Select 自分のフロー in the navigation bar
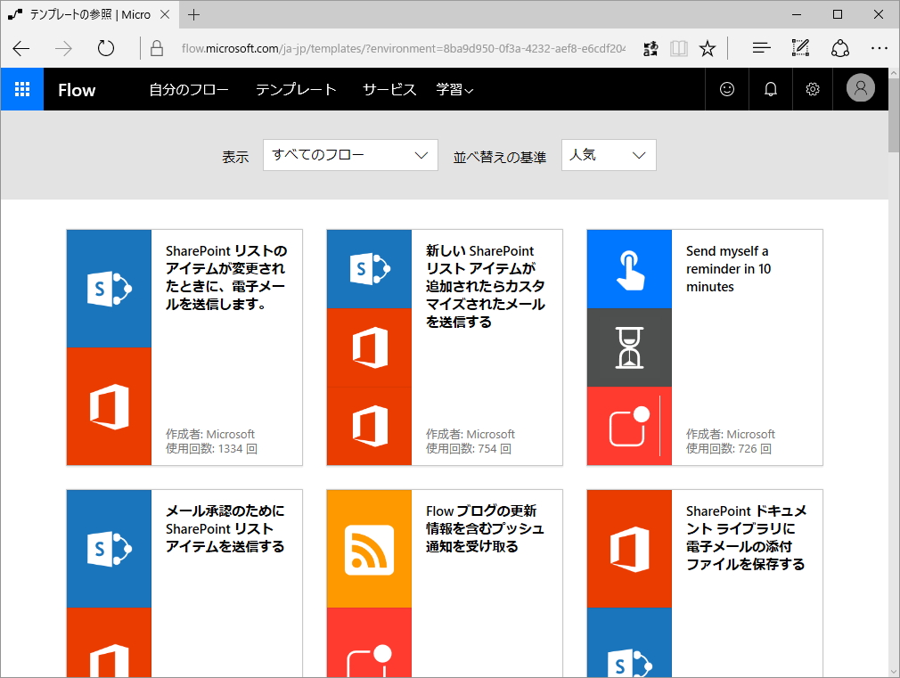 [x=189, y=89]
